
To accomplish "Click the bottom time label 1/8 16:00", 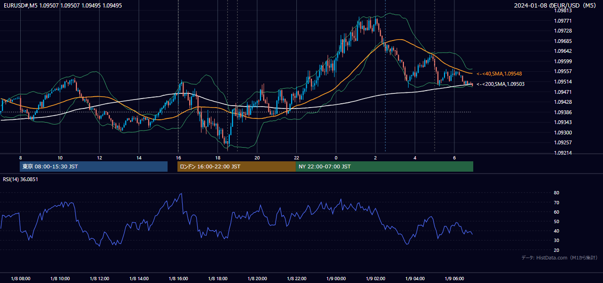I will point(178,279).
